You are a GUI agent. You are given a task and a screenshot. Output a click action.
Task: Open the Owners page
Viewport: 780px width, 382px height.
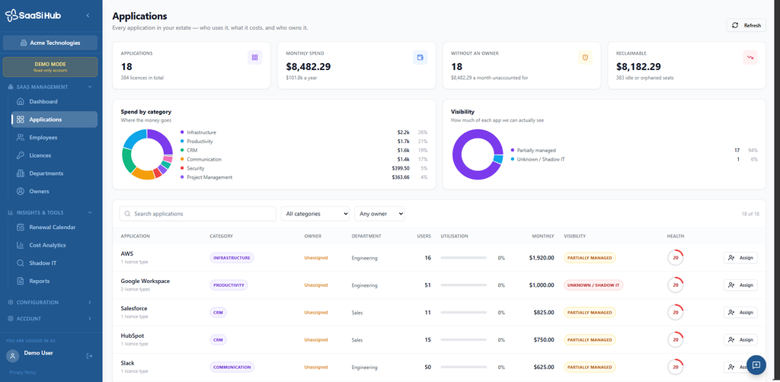click(x=55, y=191)
